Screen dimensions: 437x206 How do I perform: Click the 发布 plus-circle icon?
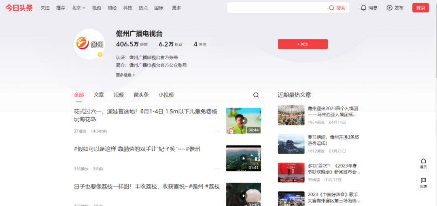(389, 8)
